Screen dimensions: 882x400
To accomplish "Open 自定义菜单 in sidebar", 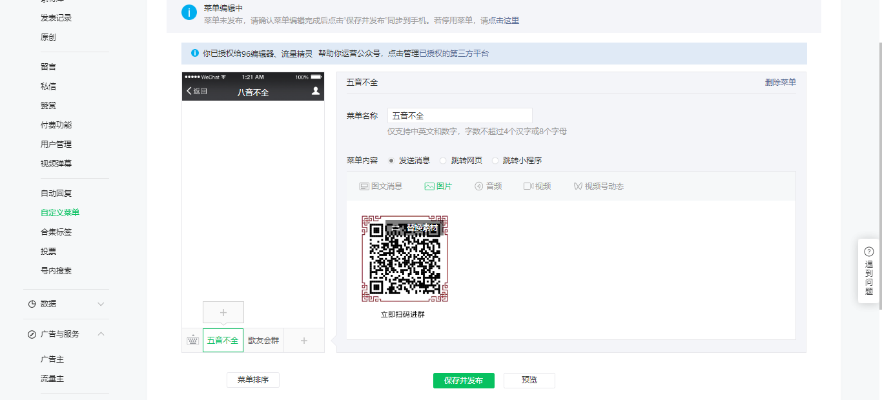I will pyautogui.click(x=60, y=213).
